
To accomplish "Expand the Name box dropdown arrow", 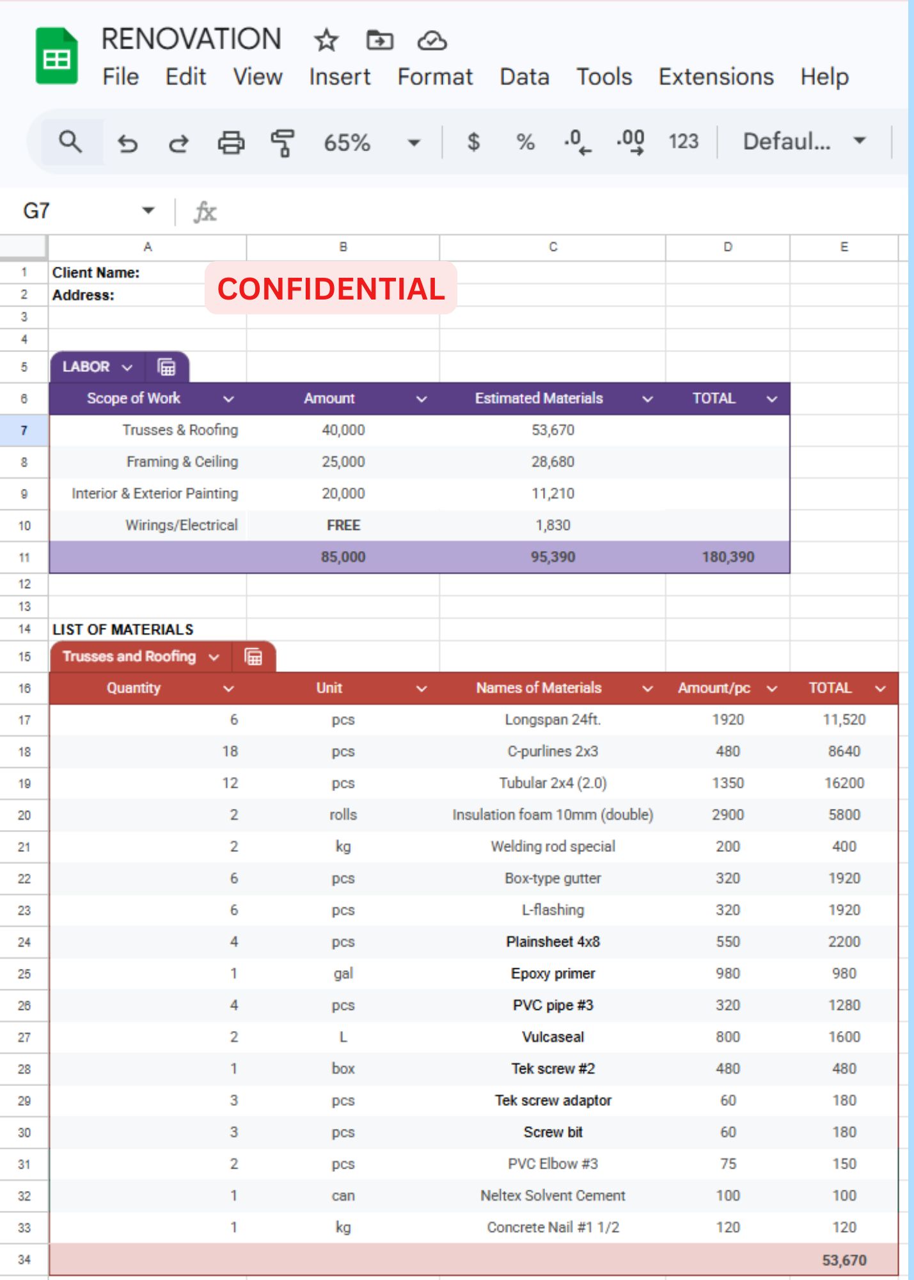I will [x=148, y=211].
